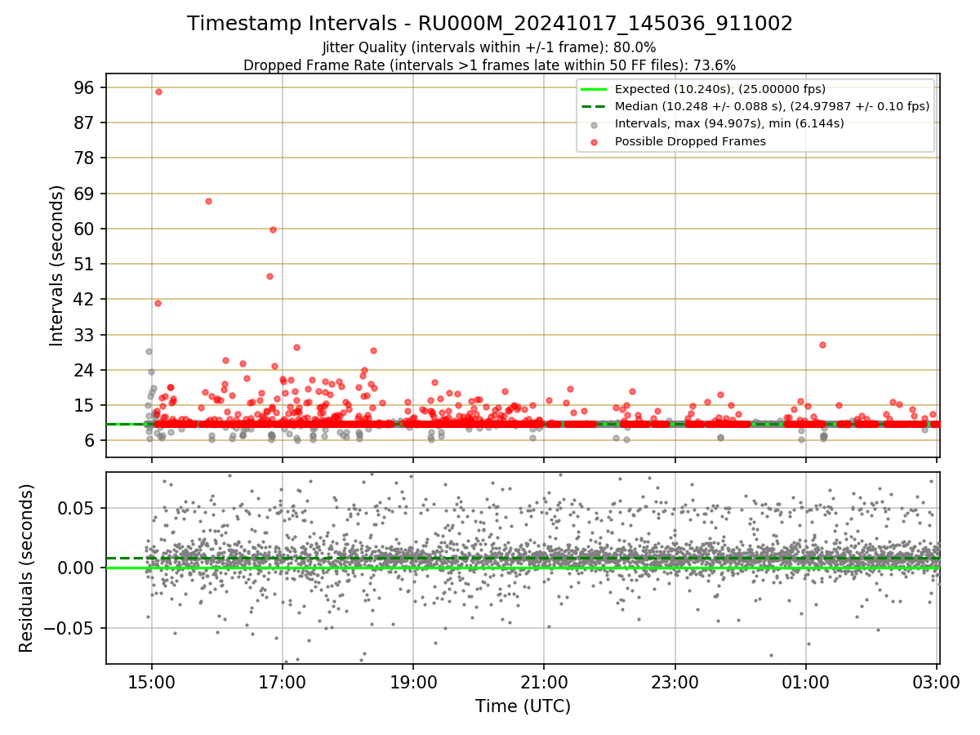Viewport: 980px width, 735px height.
Task: Click legend entry 'Expected (10.240s), (25.00000 fps)'
Action: (719, 89)
